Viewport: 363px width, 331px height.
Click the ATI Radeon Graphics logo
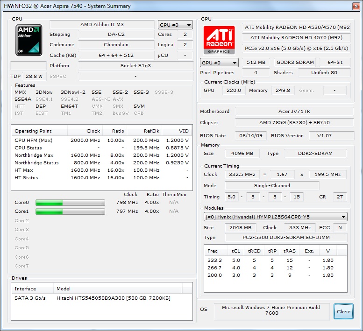(x=219, y=40)
